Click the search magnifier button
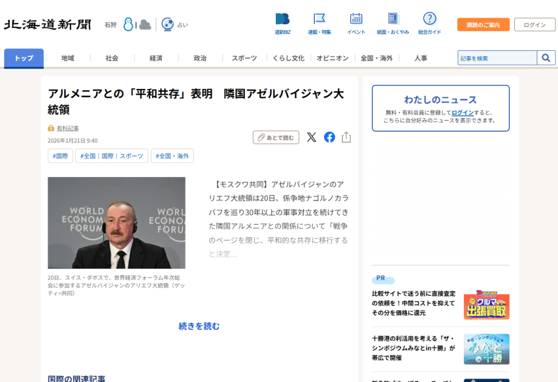Image resolution: width=558 pixels, height=382 pixels. (x=546, y=58)
